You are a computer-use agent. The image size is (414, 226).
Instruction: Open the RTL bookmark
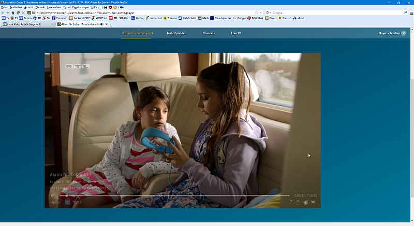[113, 18]
